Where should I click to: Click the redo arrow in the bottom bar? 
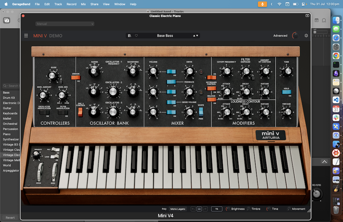[x=205, y=209]
